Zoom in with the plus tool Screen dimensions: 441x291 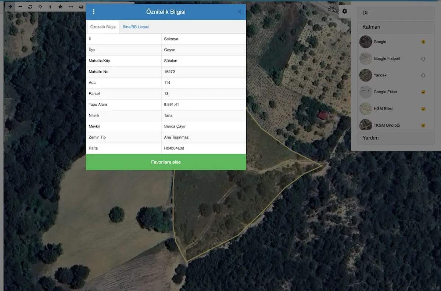click(10, 7)
